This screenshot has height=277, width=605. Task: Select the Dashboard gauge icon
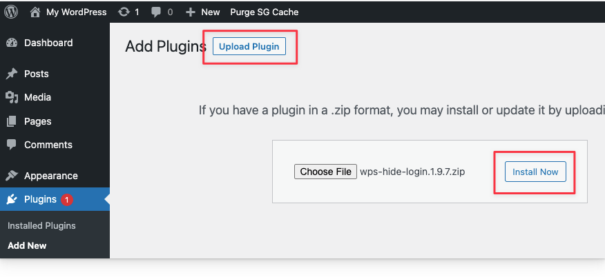(x=12, y=43)
